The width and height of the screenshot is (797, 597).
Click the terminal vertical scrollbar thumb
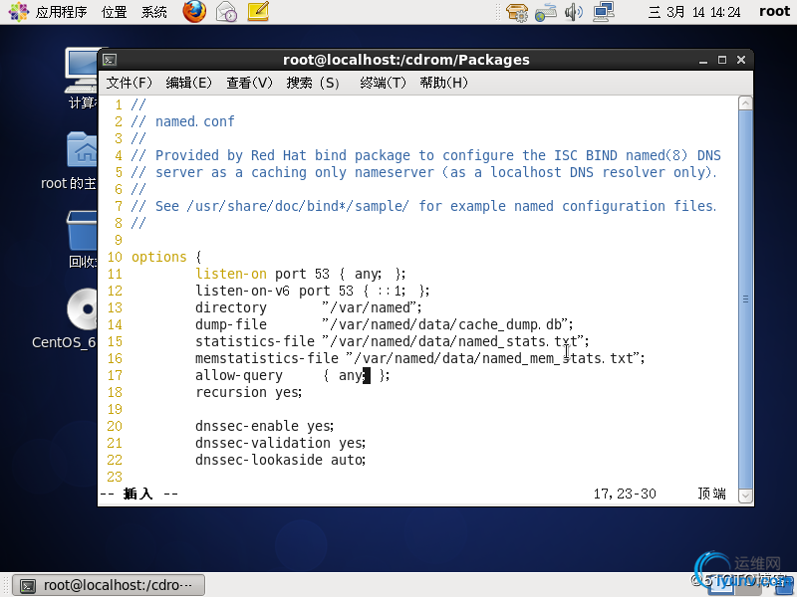pyautogui.click(x=745, y=299)
